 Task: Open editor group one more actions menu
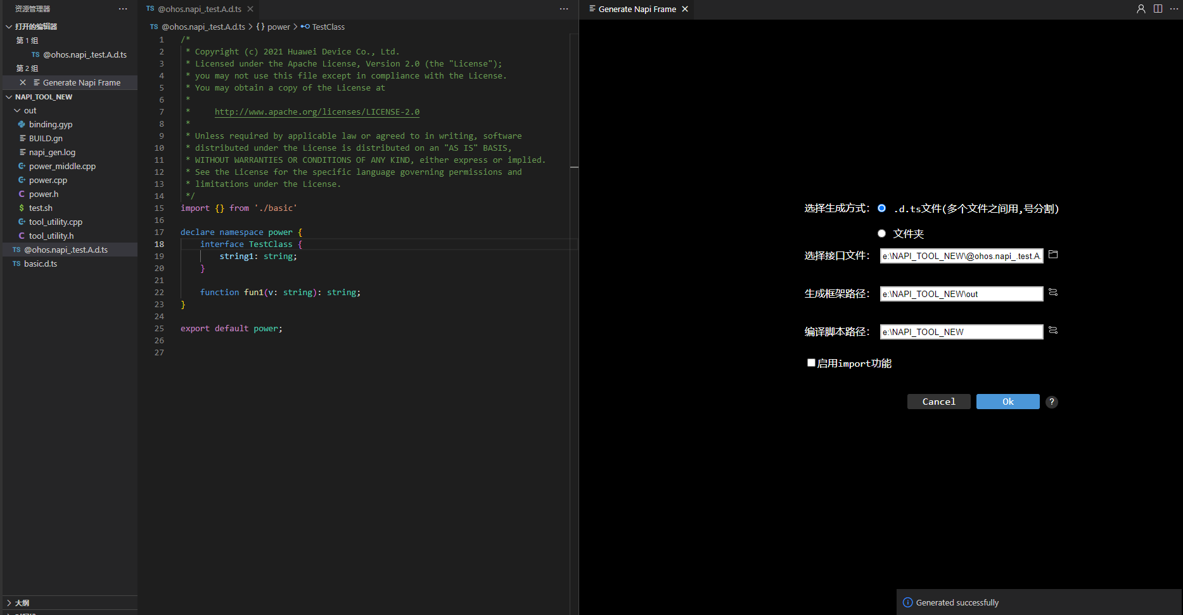[564, 9]
